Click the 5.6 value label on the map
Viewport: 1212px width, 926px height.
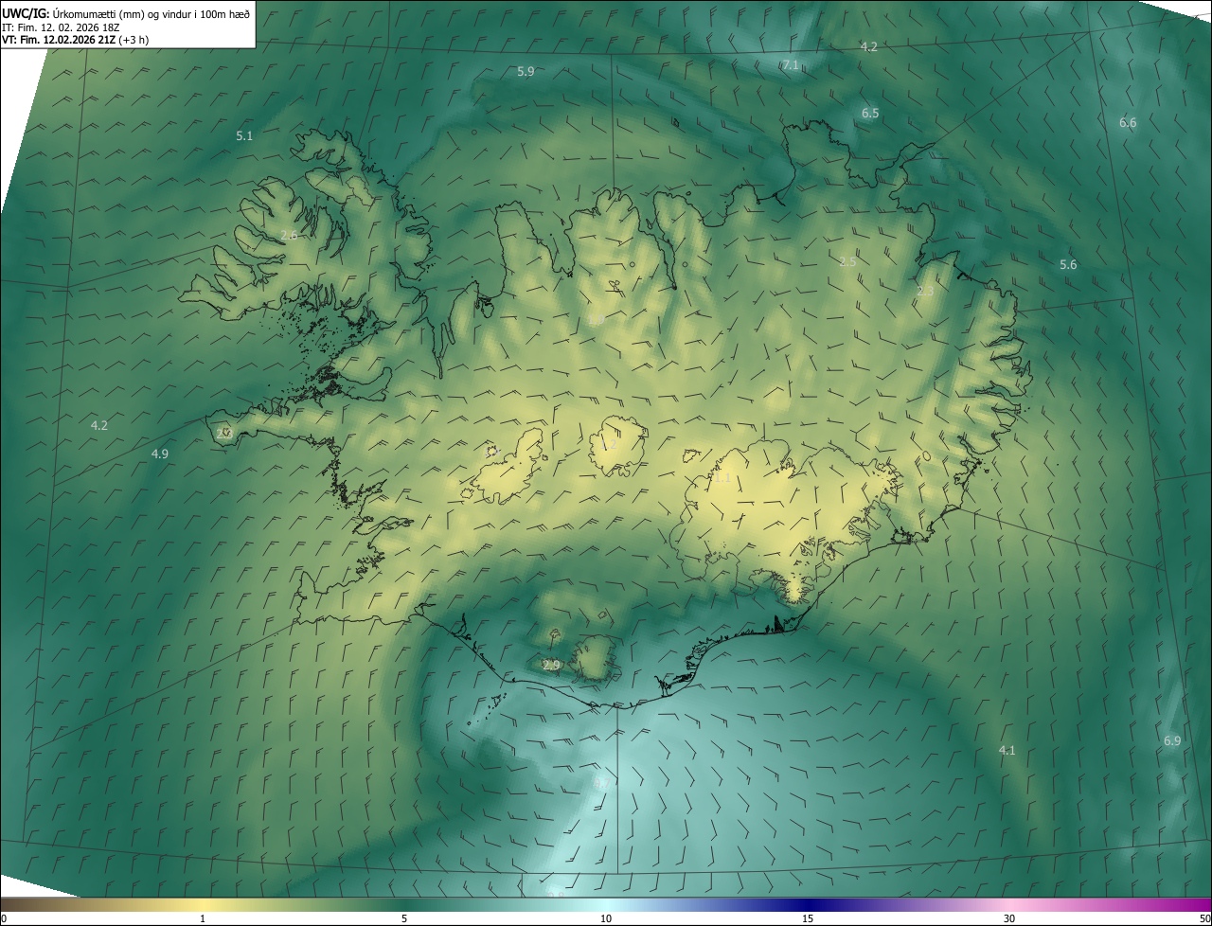click(x=1068, y=264)
